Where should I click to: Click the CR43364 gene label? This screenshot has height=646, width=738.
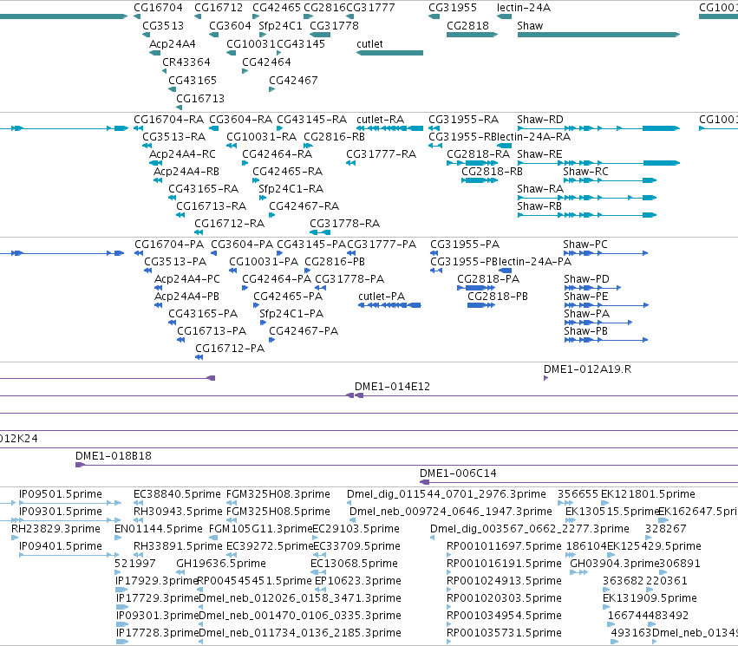click(x=186, y=62)
